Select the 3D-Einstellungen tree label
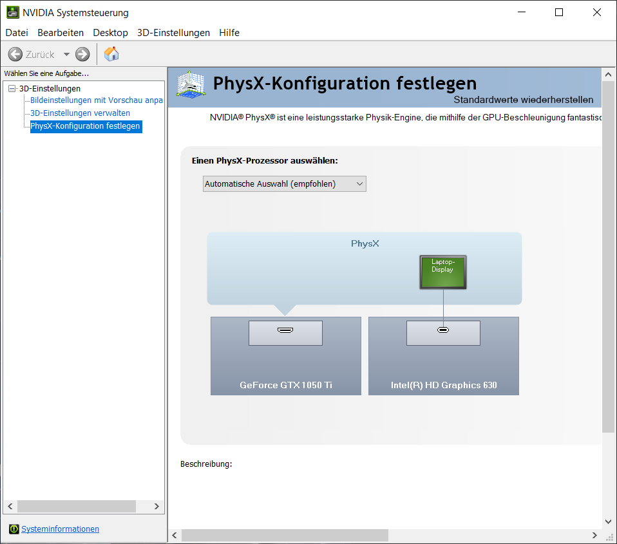The image size is (617, 544). pyautogui.click(x=50, y=88)
